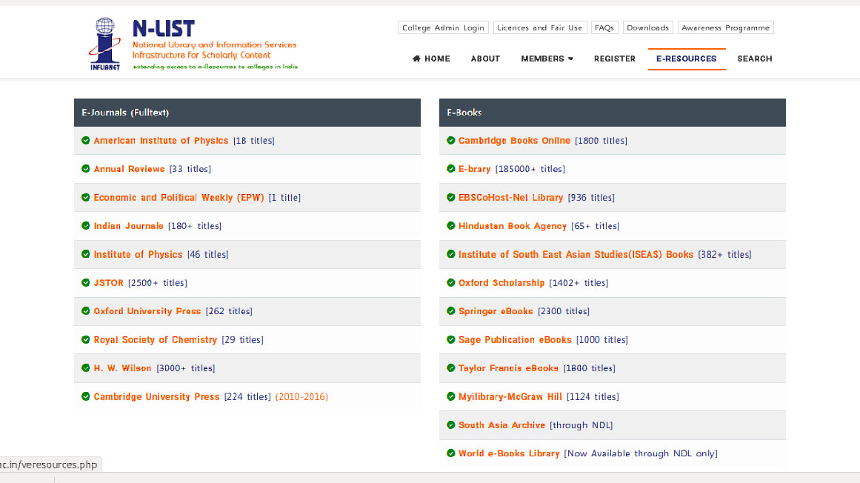Open the HOME menu item
Viewport: 860px width, 483px height.
[x=431, y=59]
